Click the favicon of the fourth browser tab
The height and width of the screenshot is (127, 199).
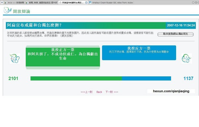point(90,3)
